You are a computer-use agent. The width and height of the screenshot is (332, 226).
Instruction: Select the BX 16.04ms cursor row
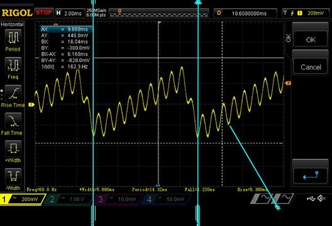(x=66, y=41)
